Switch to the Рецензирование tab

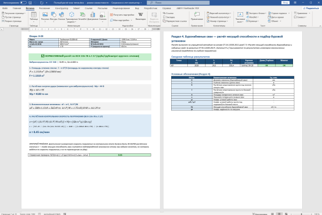point(121,8)
